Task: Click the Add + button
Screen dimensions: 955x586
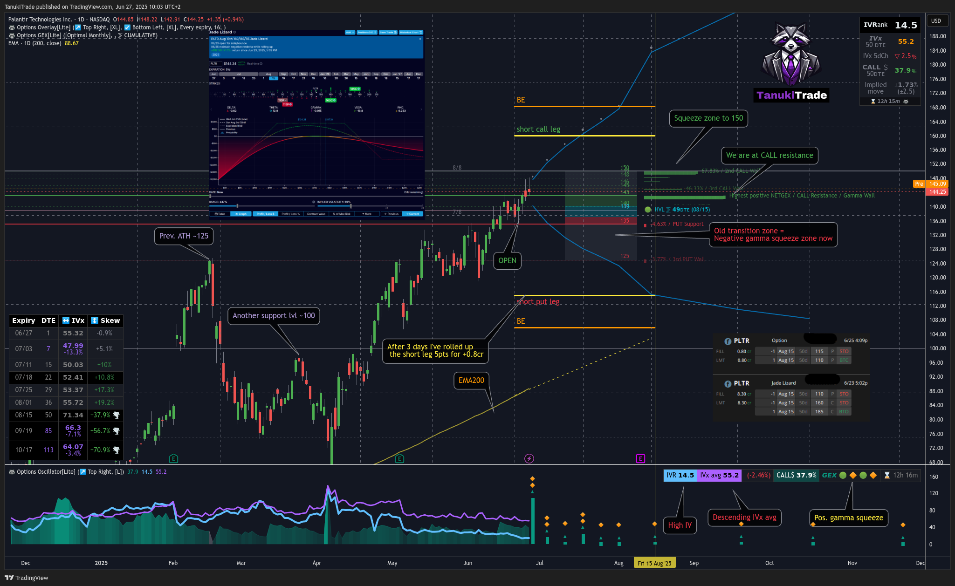Action: tap(350, 32)
